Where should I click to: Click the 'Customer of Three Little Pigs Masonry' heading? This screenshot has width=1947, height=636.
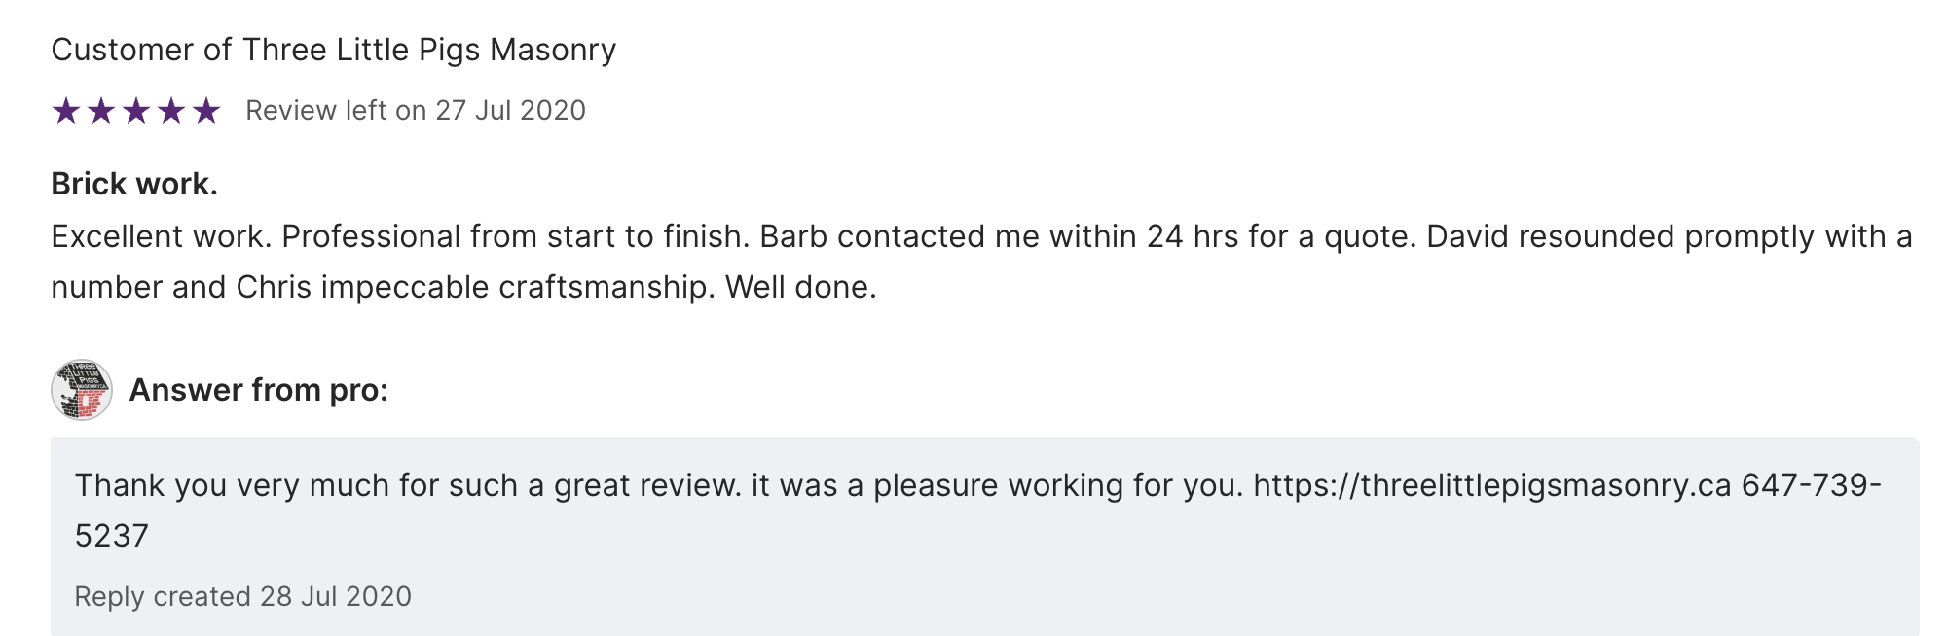(333, 50)
